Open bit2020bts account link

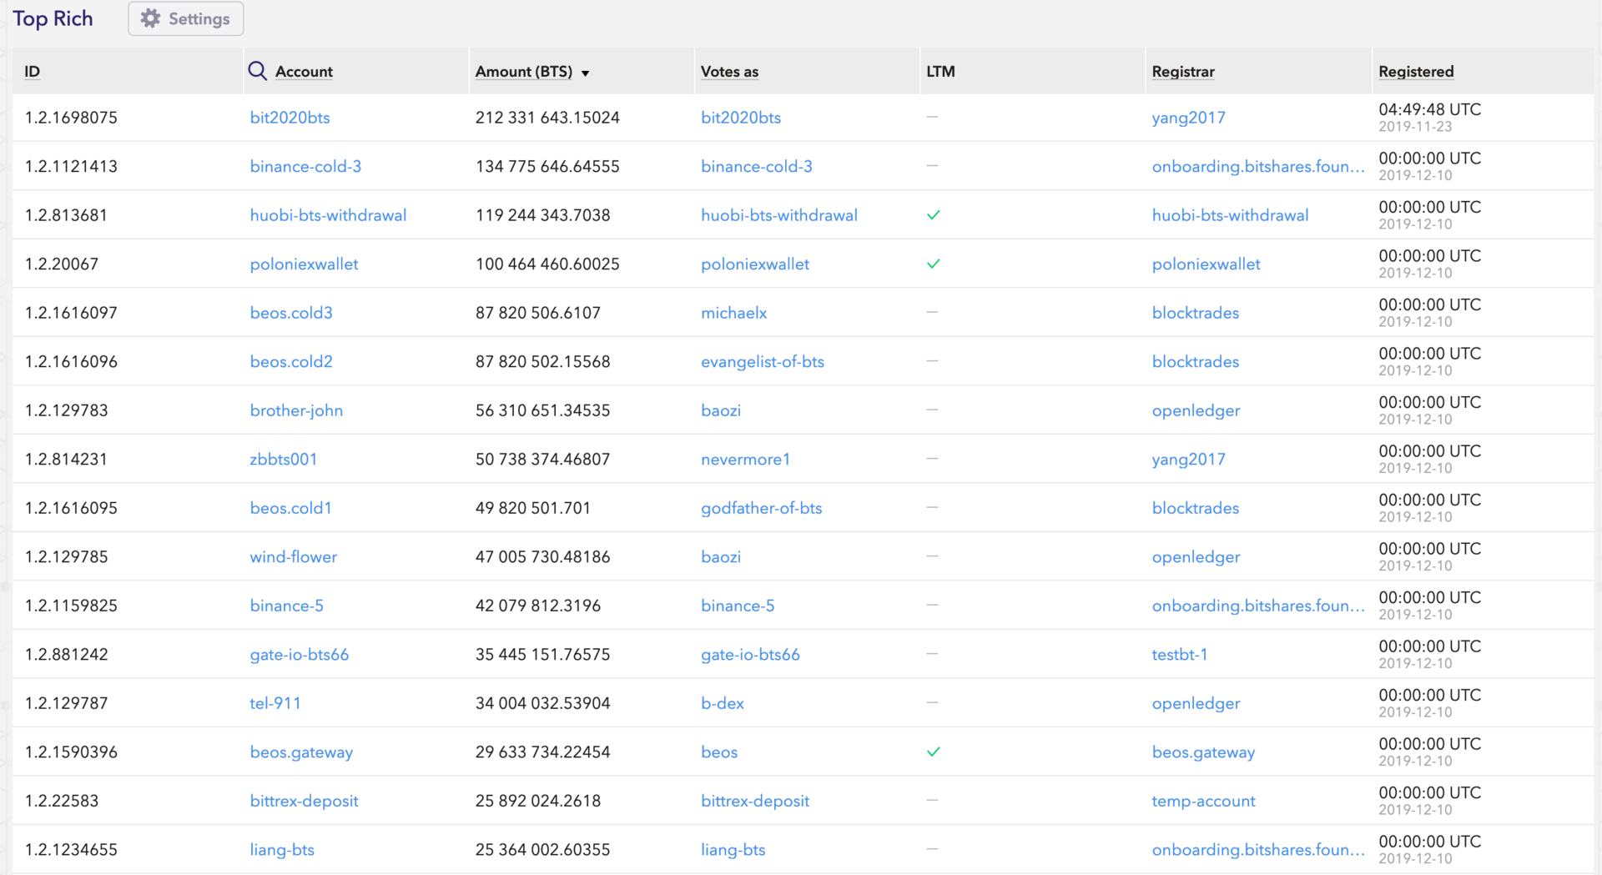tap(290, 118)
